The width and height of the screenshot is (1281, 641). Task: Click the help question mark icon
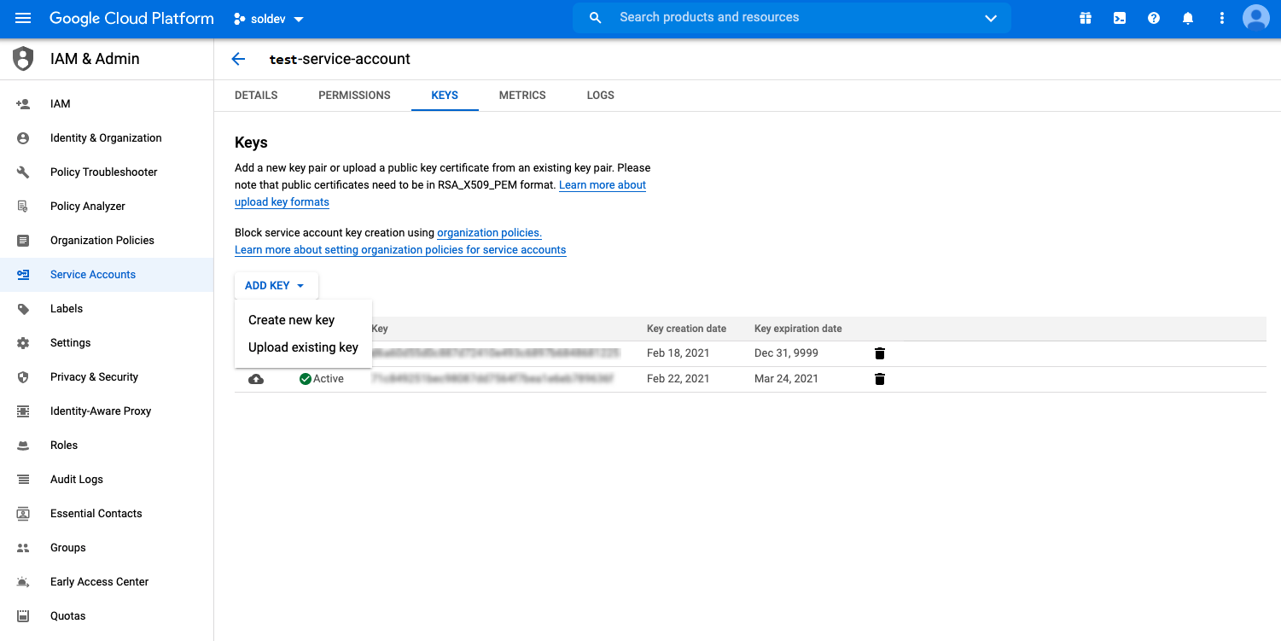[1154, 18]
